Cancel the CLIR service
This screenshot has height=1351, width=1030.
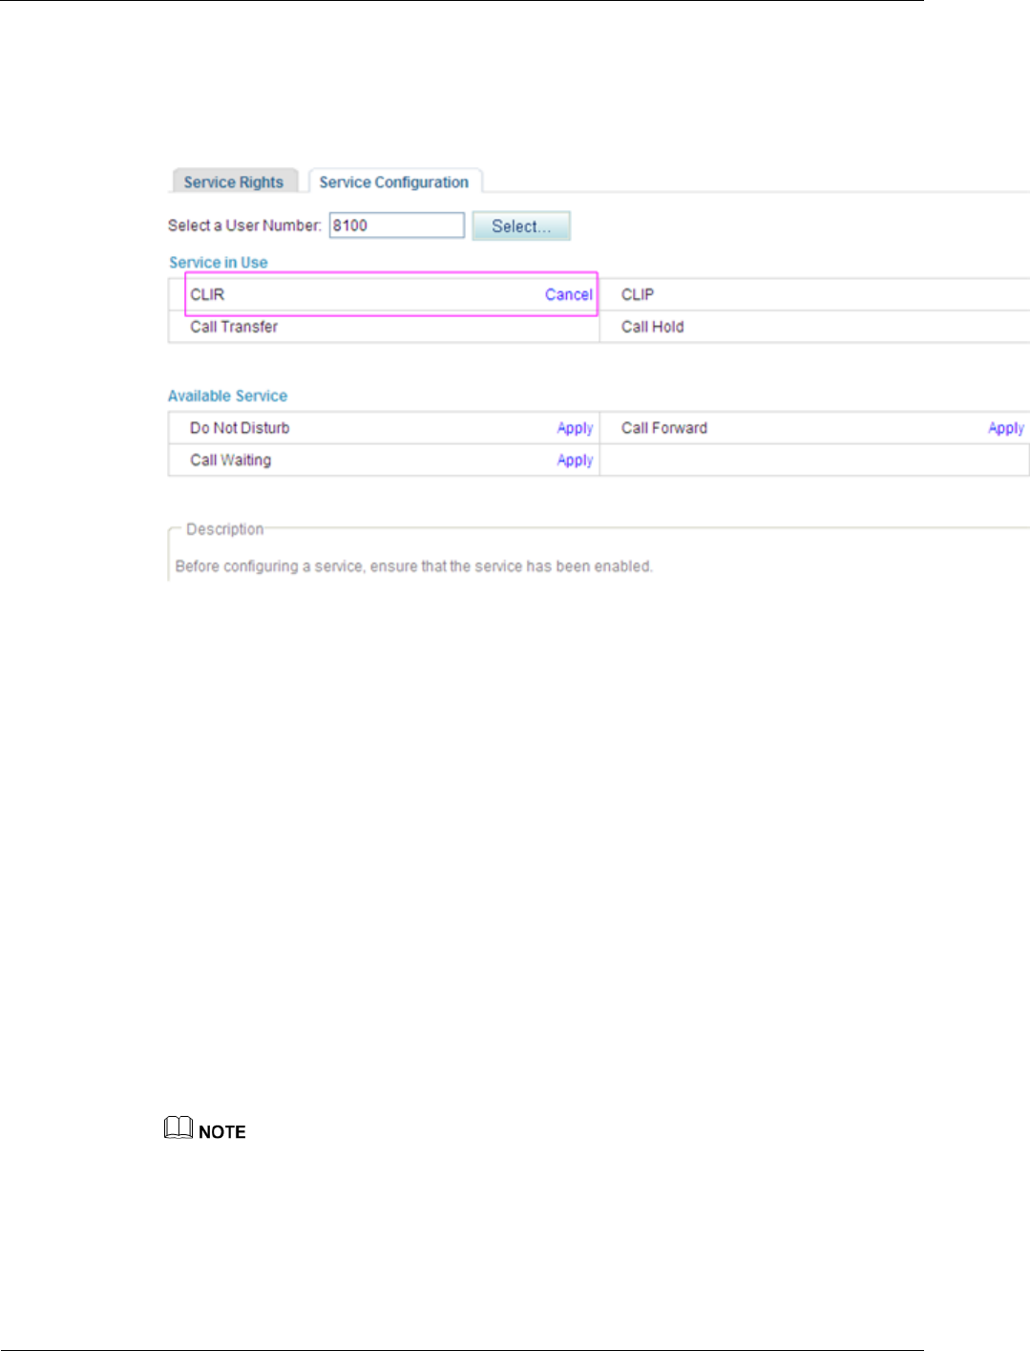pyautogui.click(x=569, y=294)
